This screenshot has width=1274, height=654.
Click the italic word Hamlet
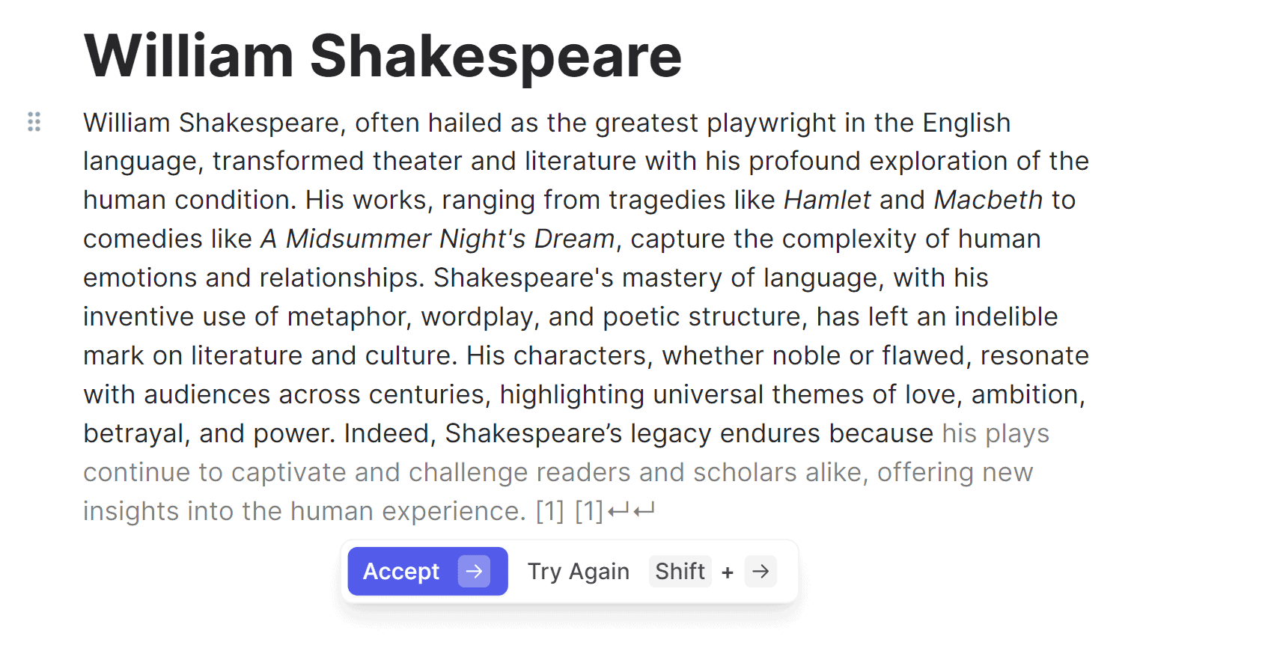[x=827, y=200]
